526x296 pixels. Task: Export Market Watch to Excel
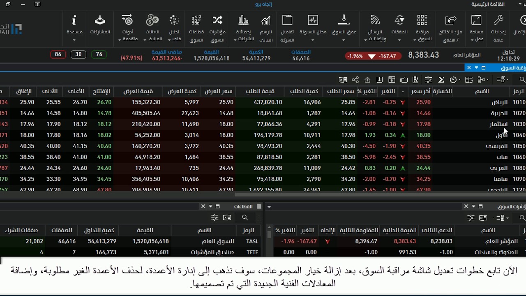pyautogui.click(x=343, y=80)
